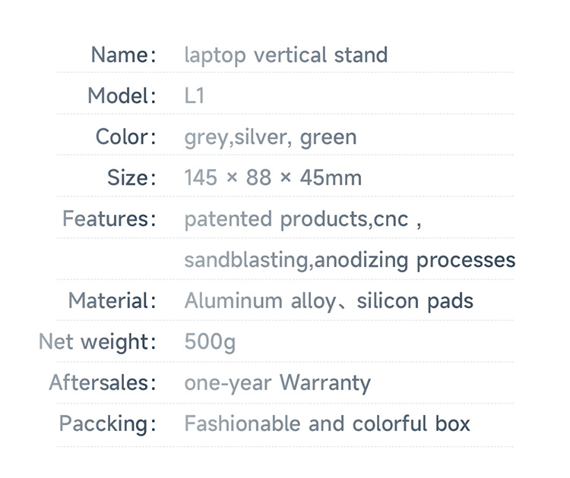Click the word "green" in Color row
This screenshot has height=478, width=570.
coord(328,138)
